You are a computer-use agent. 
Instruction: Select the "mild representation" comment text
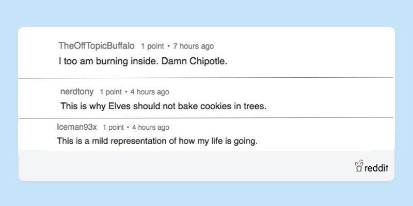(156, 141)
